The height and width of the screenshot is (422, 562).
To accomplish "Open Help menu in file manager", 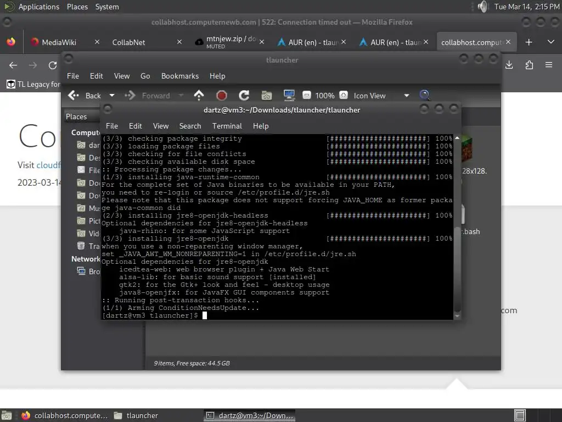I will 217,76.
